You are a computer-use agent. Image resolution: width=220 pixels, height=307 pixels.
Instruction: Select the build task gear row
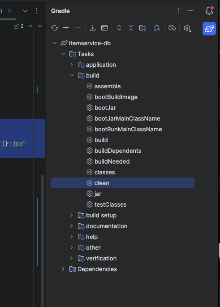(x=123, y=140)
